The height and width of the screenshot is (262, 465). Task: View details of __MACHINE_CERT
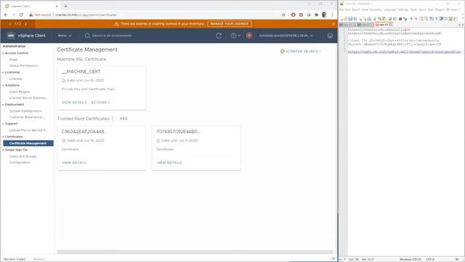[x=74, y=103]
